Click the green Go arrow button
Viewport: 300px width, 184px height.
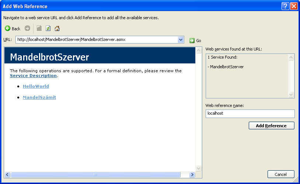192,41
